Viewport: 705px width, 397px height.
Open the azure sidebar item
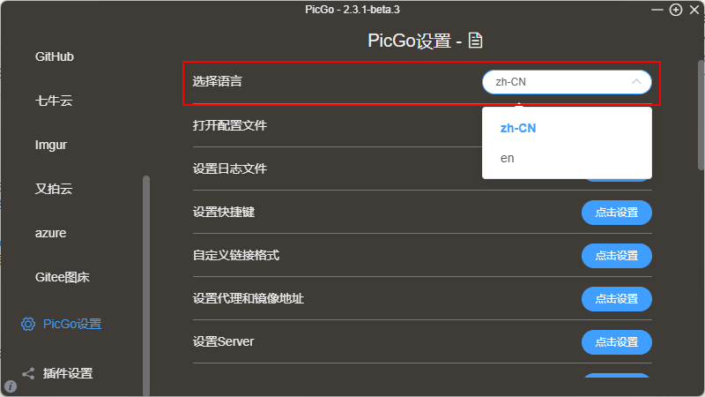(x=50, y=233)
